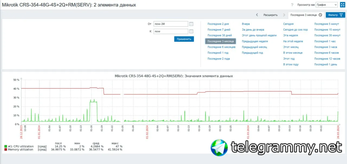Image resolution: width=347 pixels, height=164 pixels.
Task: Show Последние 15 минут
Action: (x=327, y=30)
